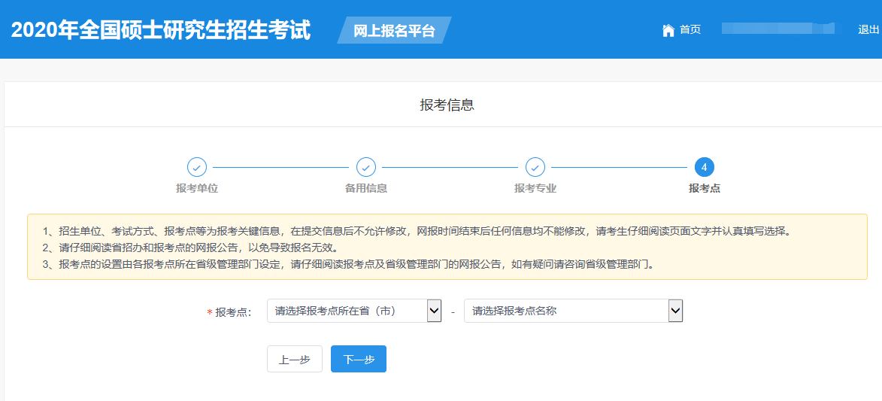Click the blue step 4 circle

pyautogui.click(x=705, y=167)
